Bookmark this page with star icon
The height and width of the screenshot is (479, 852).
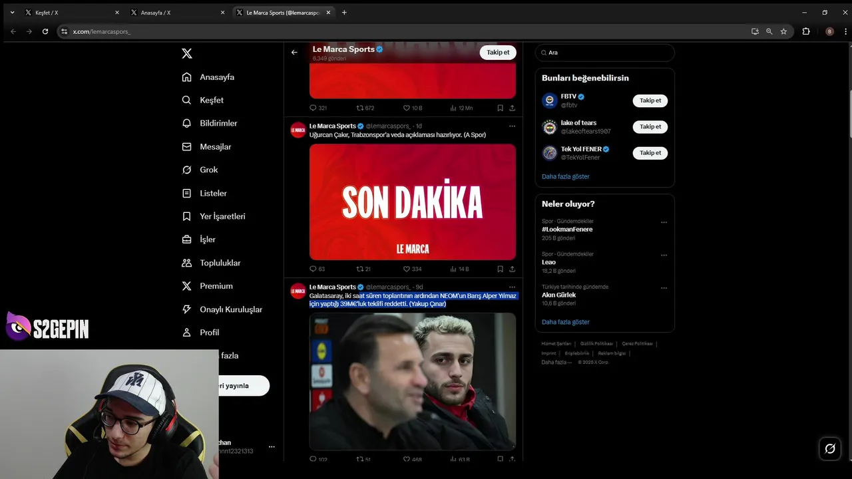pyautogui.click(x=783, y=31)
